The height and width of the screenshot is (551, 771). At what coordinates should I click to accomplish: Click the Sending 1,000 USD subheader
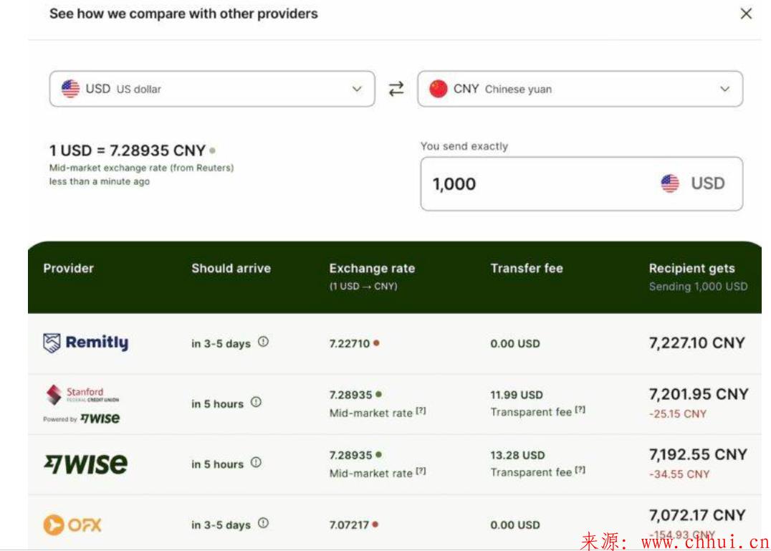tap(698, 287)
